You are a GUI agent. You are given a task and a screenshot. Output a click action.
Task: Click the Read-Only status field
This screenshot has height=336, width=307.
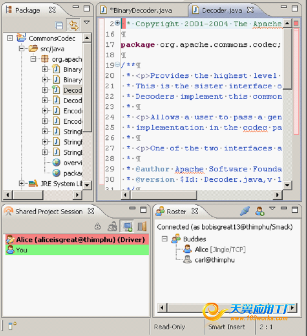[x=169, y=327]
